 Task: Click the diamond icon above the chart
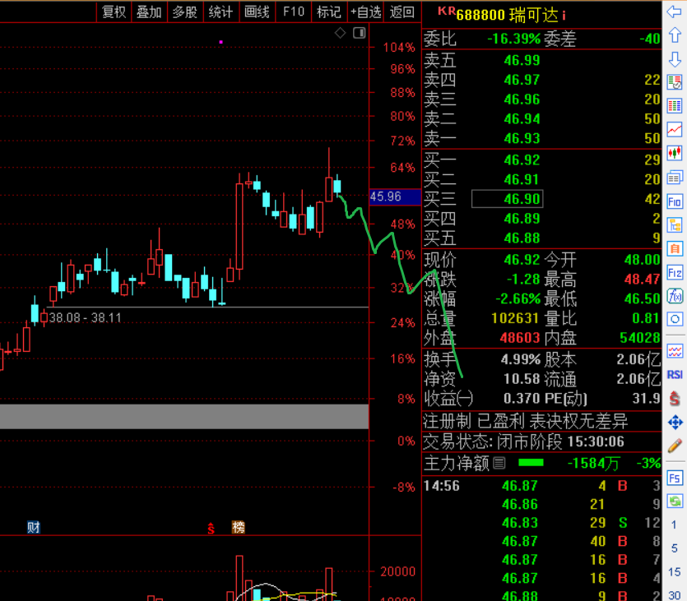coord(341,33)
